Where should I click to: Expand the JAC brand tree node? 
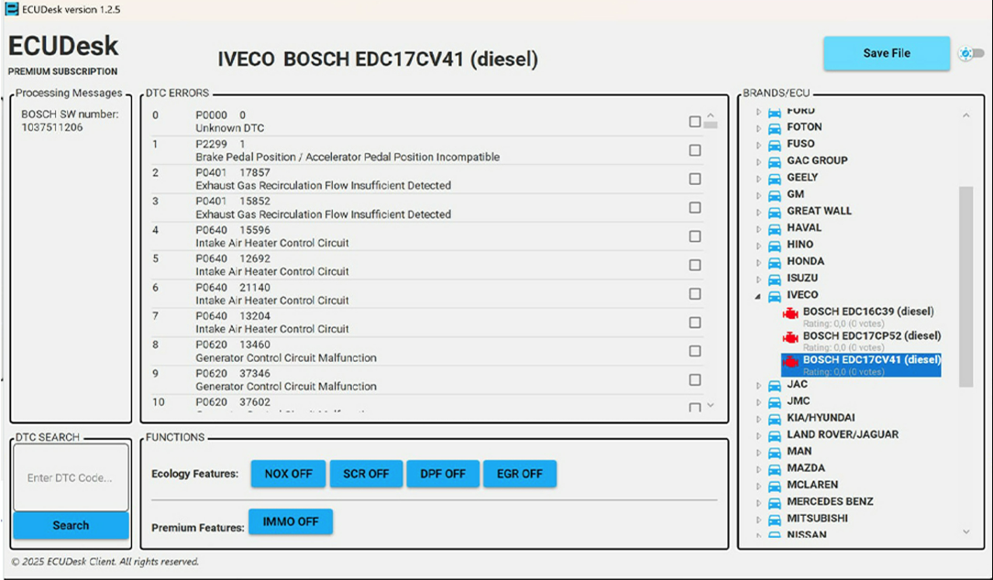point(758,385)
